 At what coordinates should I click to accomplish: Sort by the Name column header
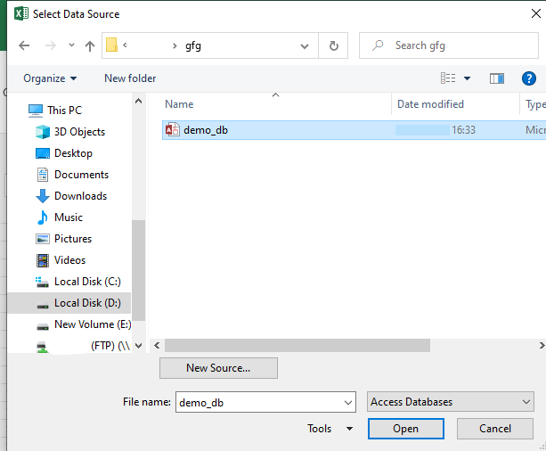point(179,104)
